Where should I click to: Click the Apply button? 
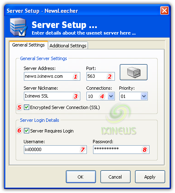pos(150,177)
